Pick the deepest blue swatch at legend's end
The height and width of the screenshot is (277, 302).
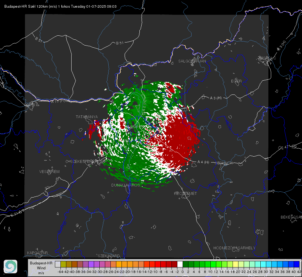click(297, 264)
